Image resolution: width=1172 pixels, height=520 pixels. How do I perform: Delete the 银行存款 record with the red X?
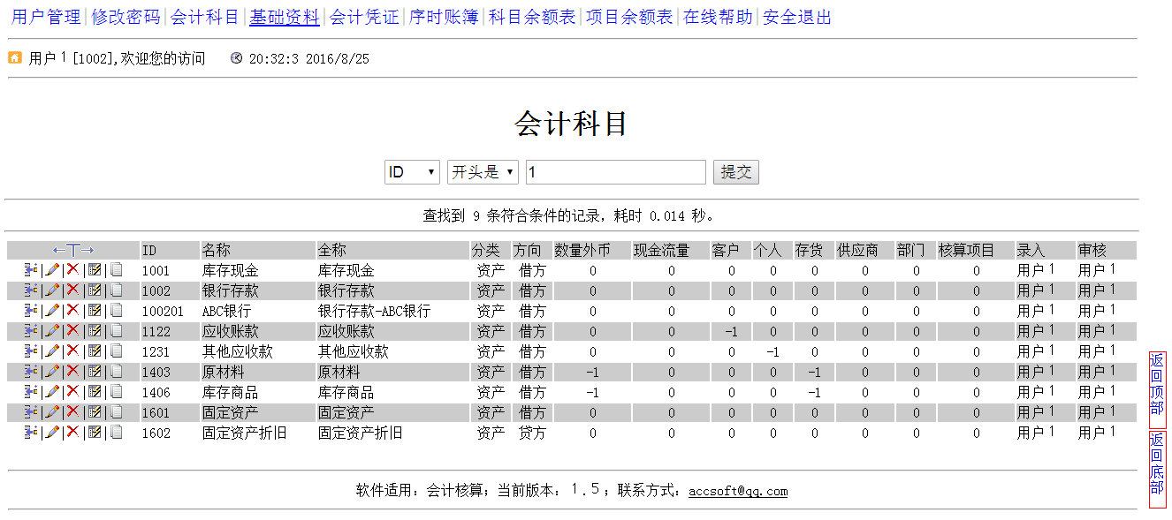(72, 290)
